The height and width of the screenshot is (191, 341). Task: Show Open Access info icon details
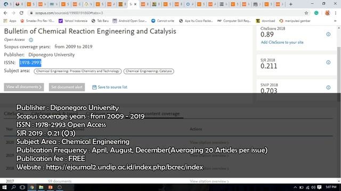[x=31, y=40]
